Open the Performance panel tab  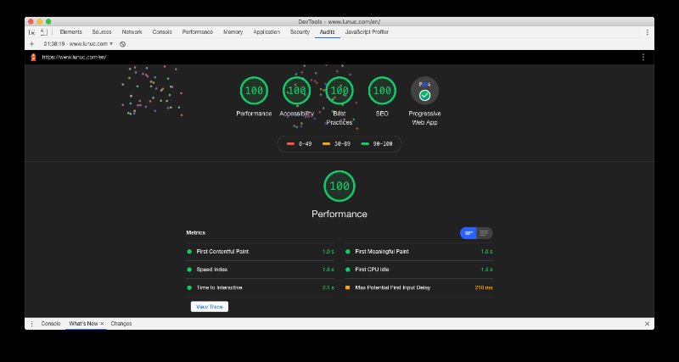click(x=198, y=32)
